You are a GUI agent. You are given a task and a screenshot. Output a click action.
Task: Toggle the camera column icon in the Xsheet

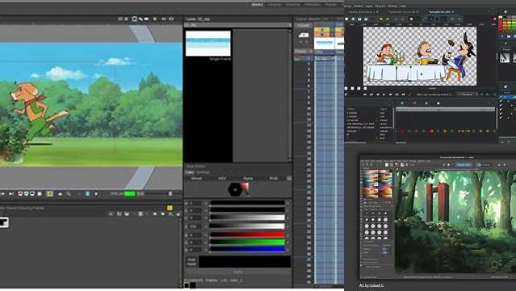tap(304, 35)
